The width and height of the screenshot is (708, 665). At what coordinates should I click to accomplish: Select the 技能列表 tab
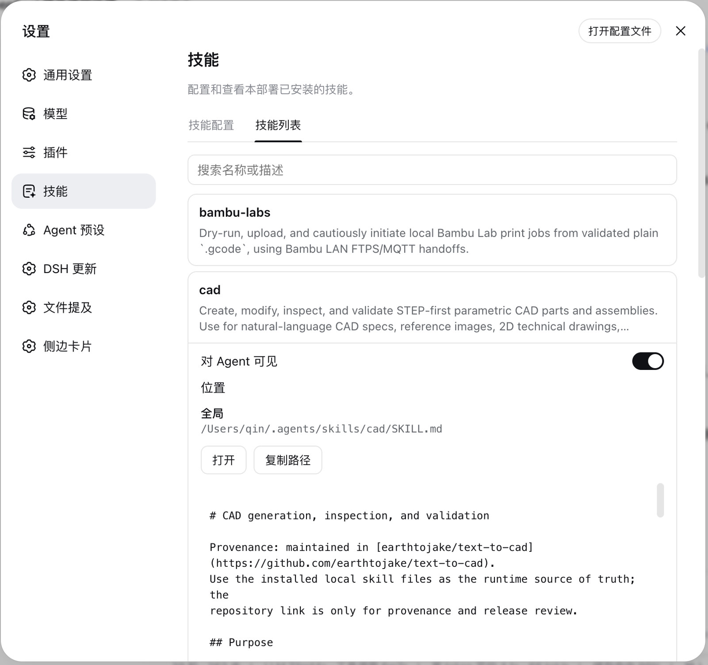(x=278, y=125)
